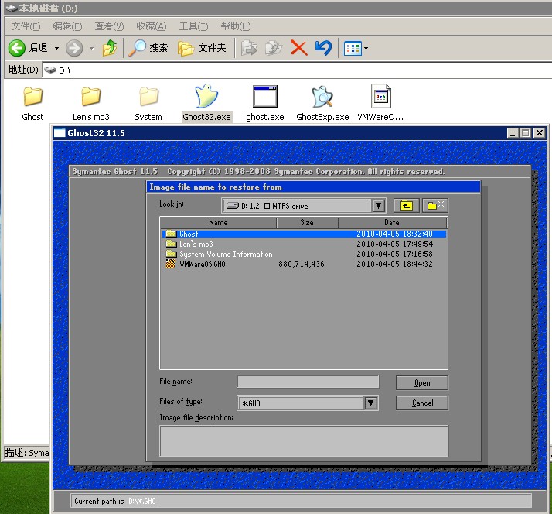Viewport: 552px width, 514px height.
Task: Select the System folder icon in Explorer
Action: tap(148, 96)
